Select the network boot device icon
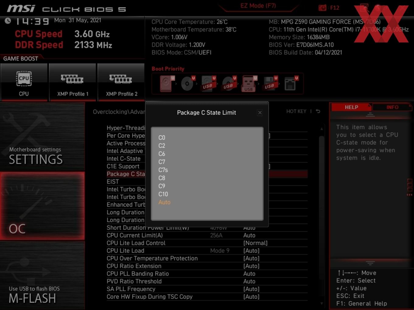Screen dimensions: 414x310 point(291,84)
